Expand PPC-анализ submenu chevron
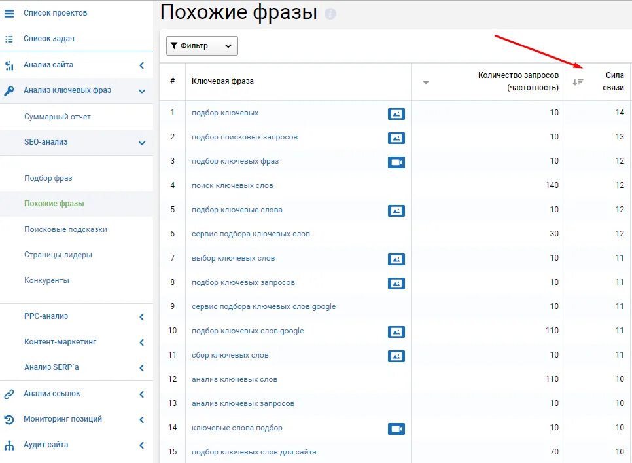Image resolution: width=632 pixels, height=463 pixels. [x=142, y=317]
